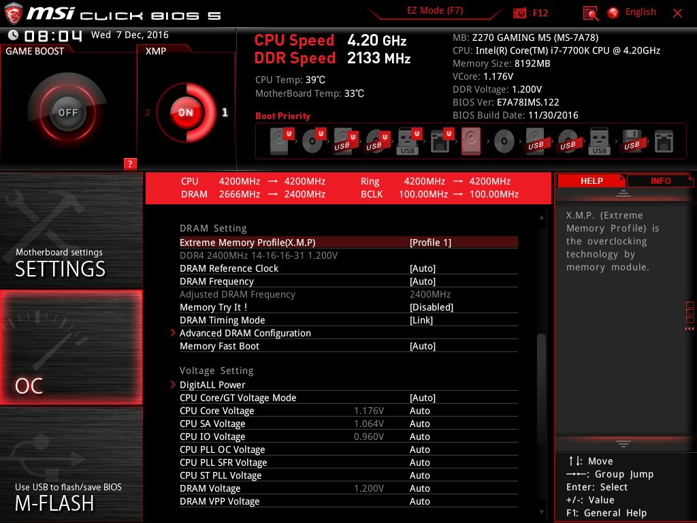Switch to the INFO tab
The width and height of the screenshot is (697, 523).
660,181
